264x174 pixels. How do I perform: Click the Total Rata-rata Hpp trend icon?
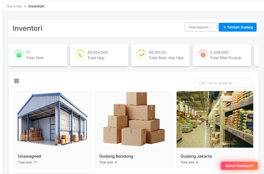pos(141,55)
